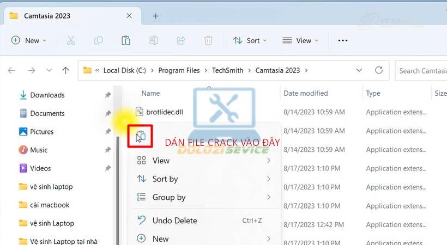
Task: Click the Delete trash can icon
Action: pos(208,40)
